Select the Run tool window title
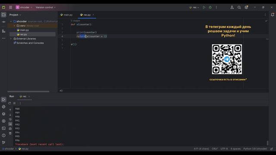This screenshot has width=276, height=155. 12,96
